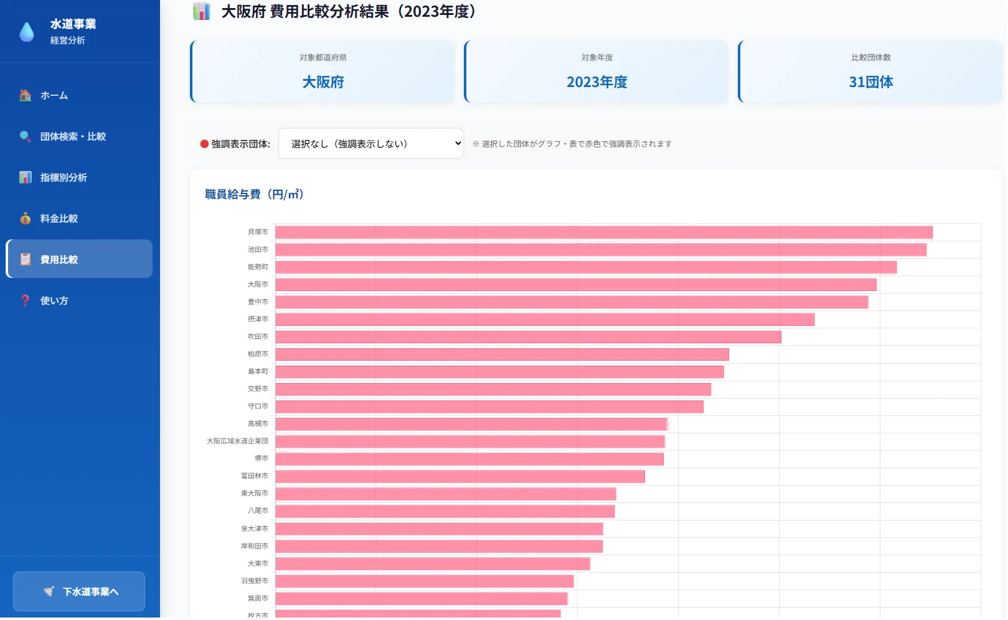This screenshot has height=620, width=1008.
Task: Open the 強調表示団体 dropdown
Action: pos(371,144)
